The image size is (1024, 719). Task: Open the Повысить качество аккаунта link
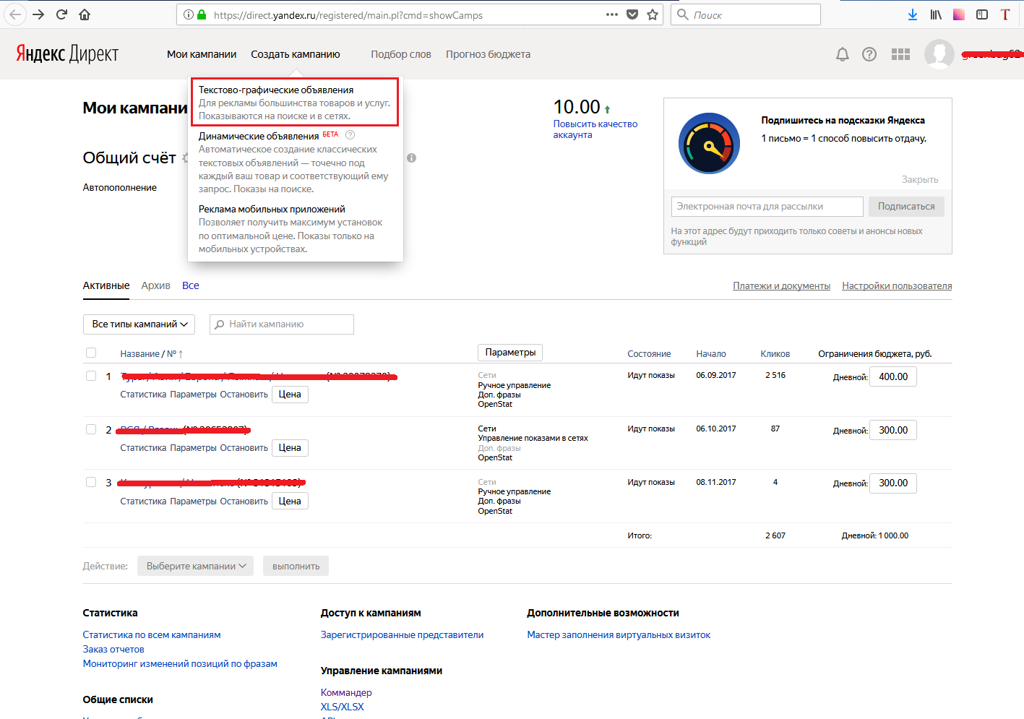point(595,129)
